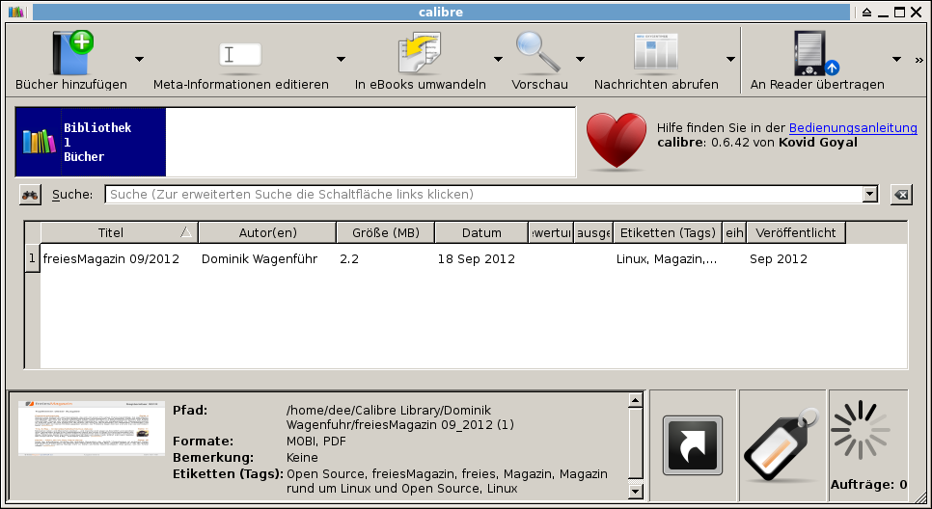This screenshot has height=509, width=932.
Task: Click the Bewertung column header
Action: (551, 233)
